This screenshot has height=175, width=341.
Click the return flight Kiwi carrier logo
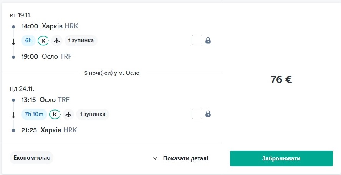pyautogui.click(x=55, y=114)
